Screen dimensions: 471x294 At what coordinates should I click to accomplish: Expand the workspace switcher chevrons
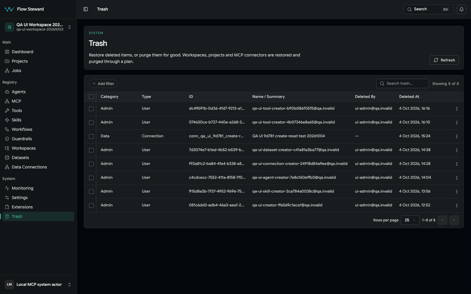pyautogui.click(x=69, y=27)
